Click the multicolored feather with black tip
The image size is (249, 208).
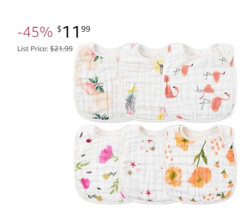click(131, 99)
